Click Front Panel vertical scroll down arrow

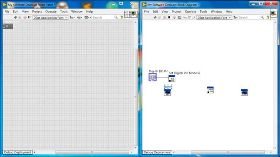point(136,148)
